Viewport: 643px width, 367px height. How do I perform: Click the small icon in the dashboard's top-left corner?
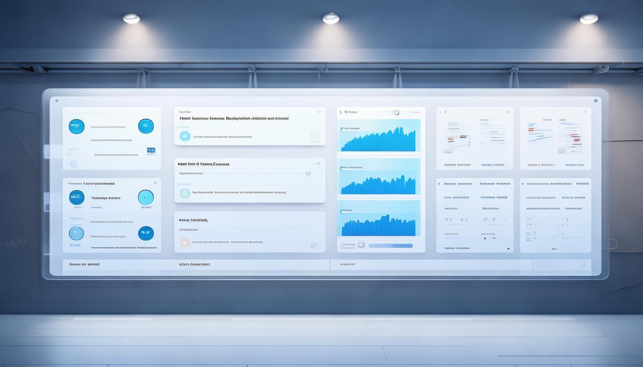(57, 101)
